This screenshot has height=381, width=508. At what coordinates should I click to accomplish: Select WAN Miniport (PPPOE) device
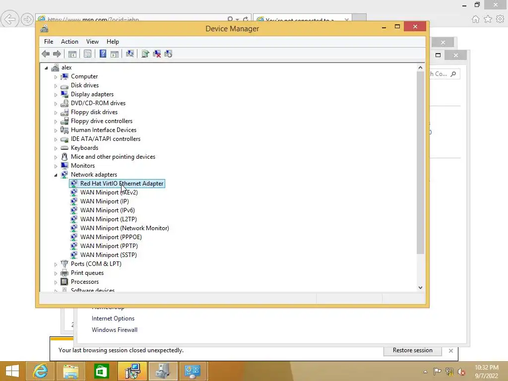click(111, 237)
